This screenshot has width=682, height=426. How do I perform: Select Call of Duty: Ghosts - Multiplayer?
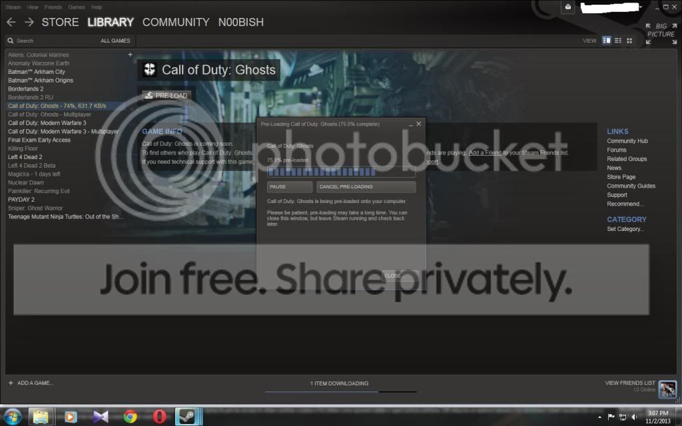49,114
